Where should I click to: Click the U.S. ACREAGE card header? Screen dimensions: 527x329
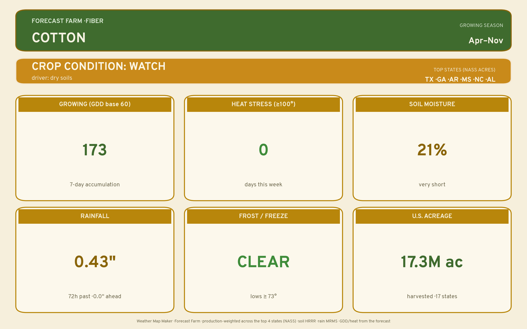pos(432,216)
